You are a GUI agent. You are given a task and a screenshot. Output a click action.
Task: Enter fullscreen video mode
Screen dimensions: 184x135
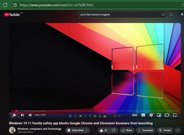175,115
